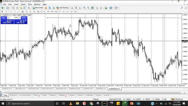
Task: Switch timeframe to D1
Action: (68, 12)
